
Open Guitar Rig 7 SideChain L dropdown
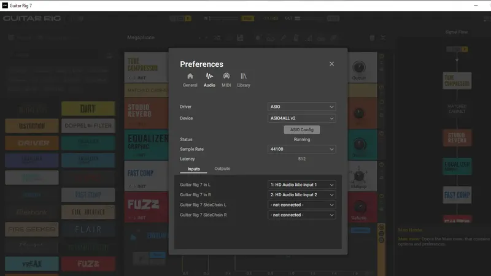[x=301, y=205]
